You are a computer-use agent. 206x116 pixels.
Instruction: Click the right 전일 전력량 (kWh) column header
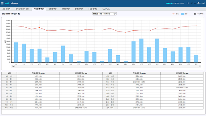pos(139,73)
